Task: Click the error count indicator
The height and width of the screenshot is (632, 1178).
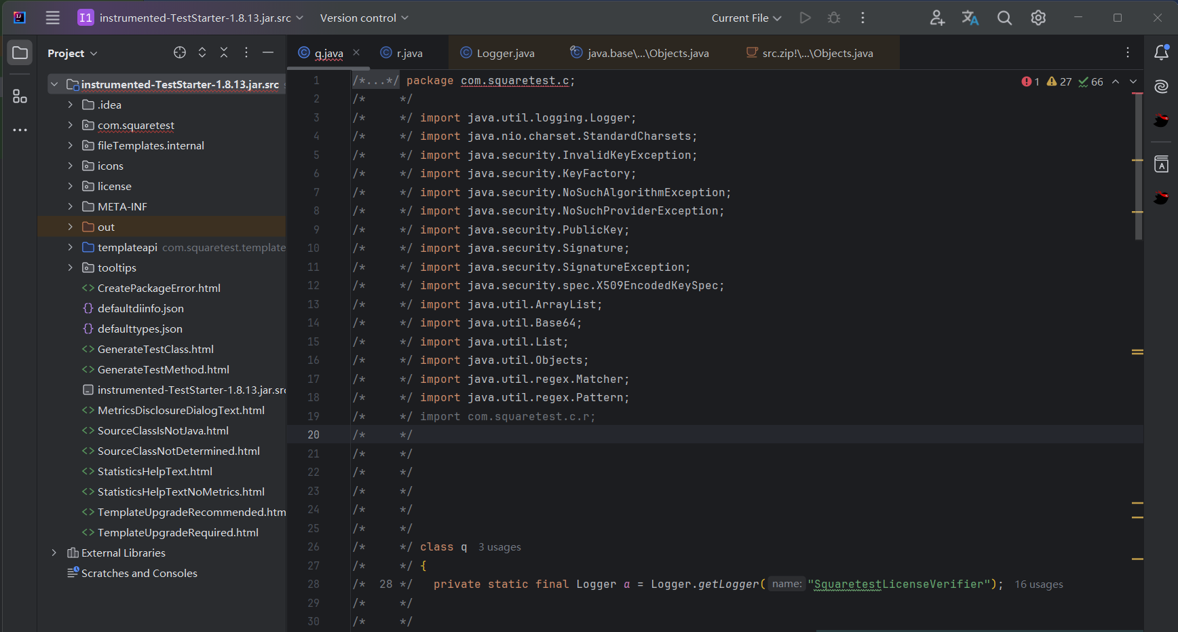Action: [1030, 81]
